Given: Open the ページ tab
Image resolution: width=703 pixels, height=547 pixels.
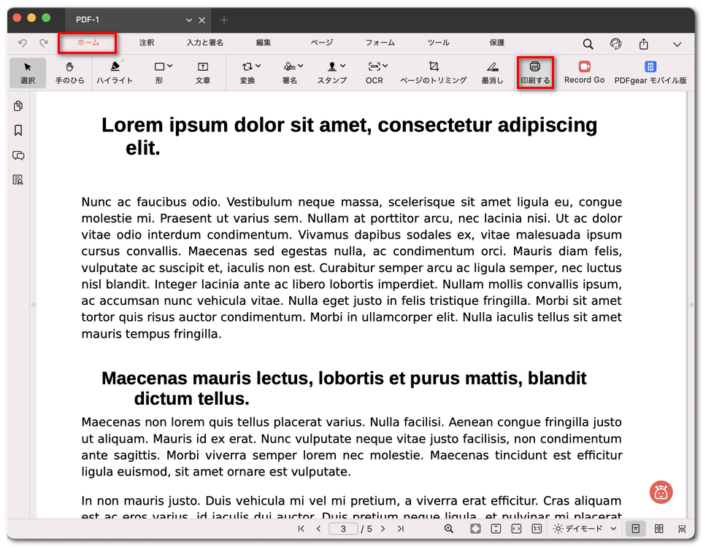Looking at the screenshot, I should pyautogui.click(x=322, y=43).
